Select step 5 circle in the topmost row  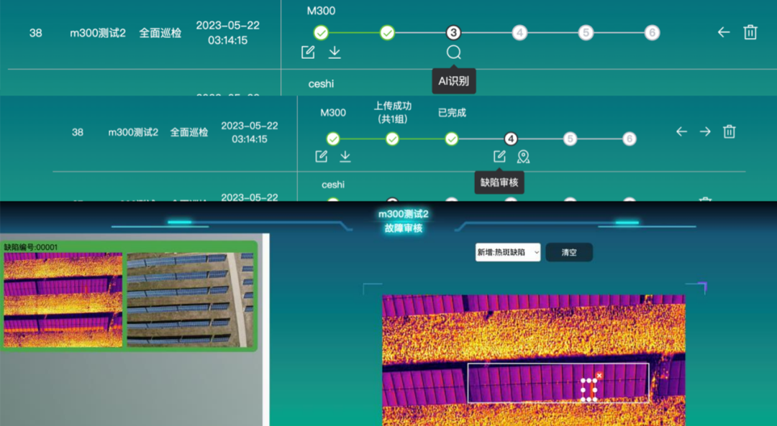click(x=586, y=33)
